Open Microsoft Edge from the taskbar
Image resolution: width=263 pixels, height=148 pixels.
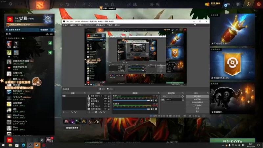[x=23, y=145]
